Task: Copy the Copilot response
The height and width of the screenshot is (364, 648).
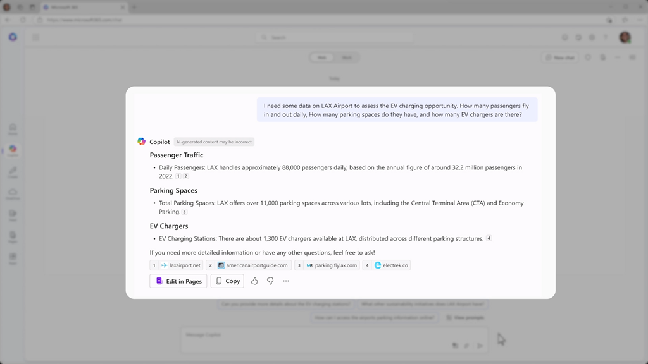Action: [227, 281]
